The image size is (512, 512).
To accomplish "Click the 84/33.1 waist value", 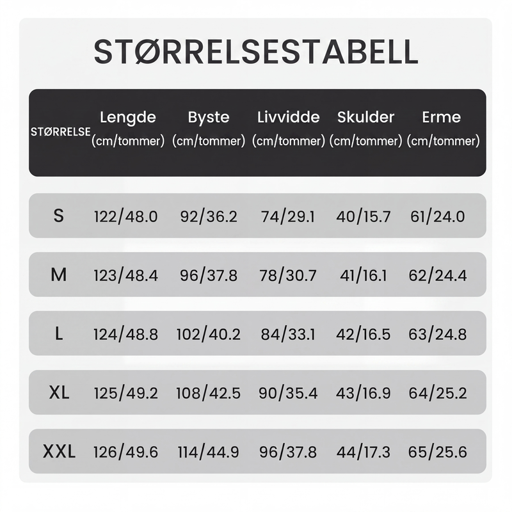I will (x=288, y=334).
